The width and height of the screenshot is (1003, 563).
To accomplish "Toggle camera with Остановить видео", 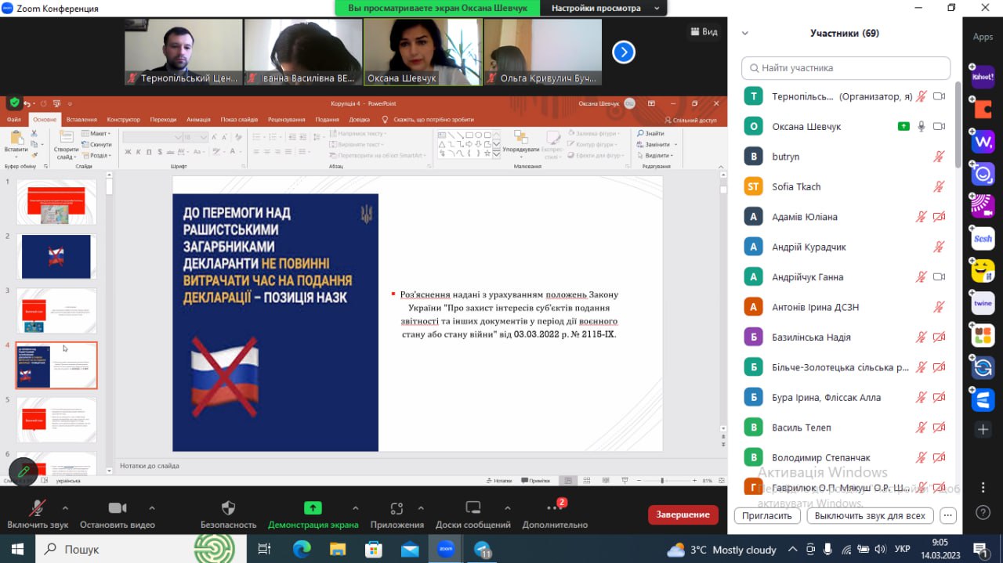I will (118, 508).
